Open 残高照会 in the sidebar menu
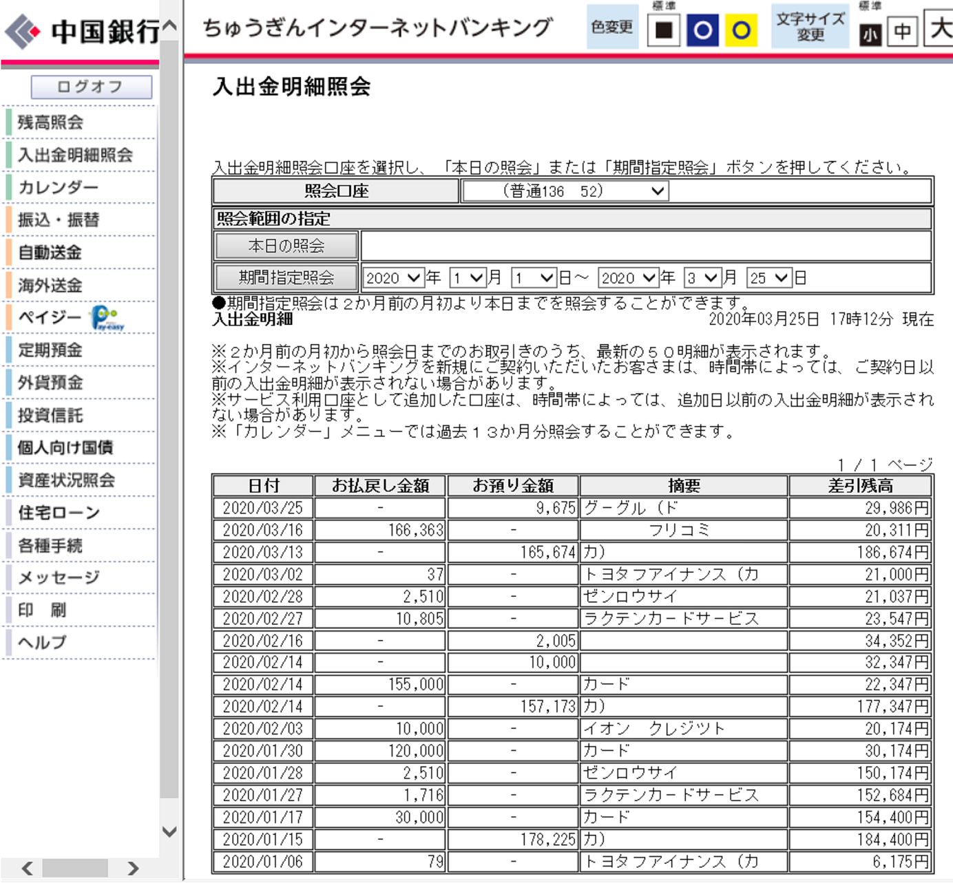Image resolution: width=953 pixels, height=883 pixels. point(50,123)
